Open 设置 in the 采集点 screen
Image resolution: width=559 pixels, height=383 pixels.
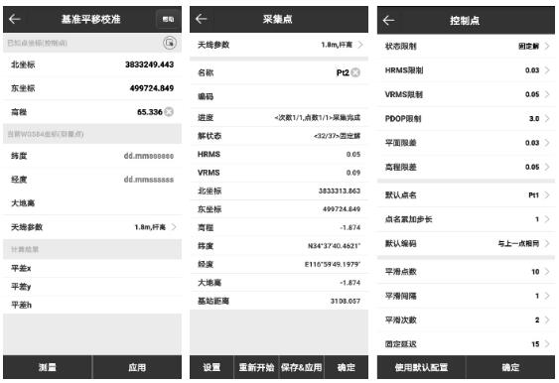211,367
